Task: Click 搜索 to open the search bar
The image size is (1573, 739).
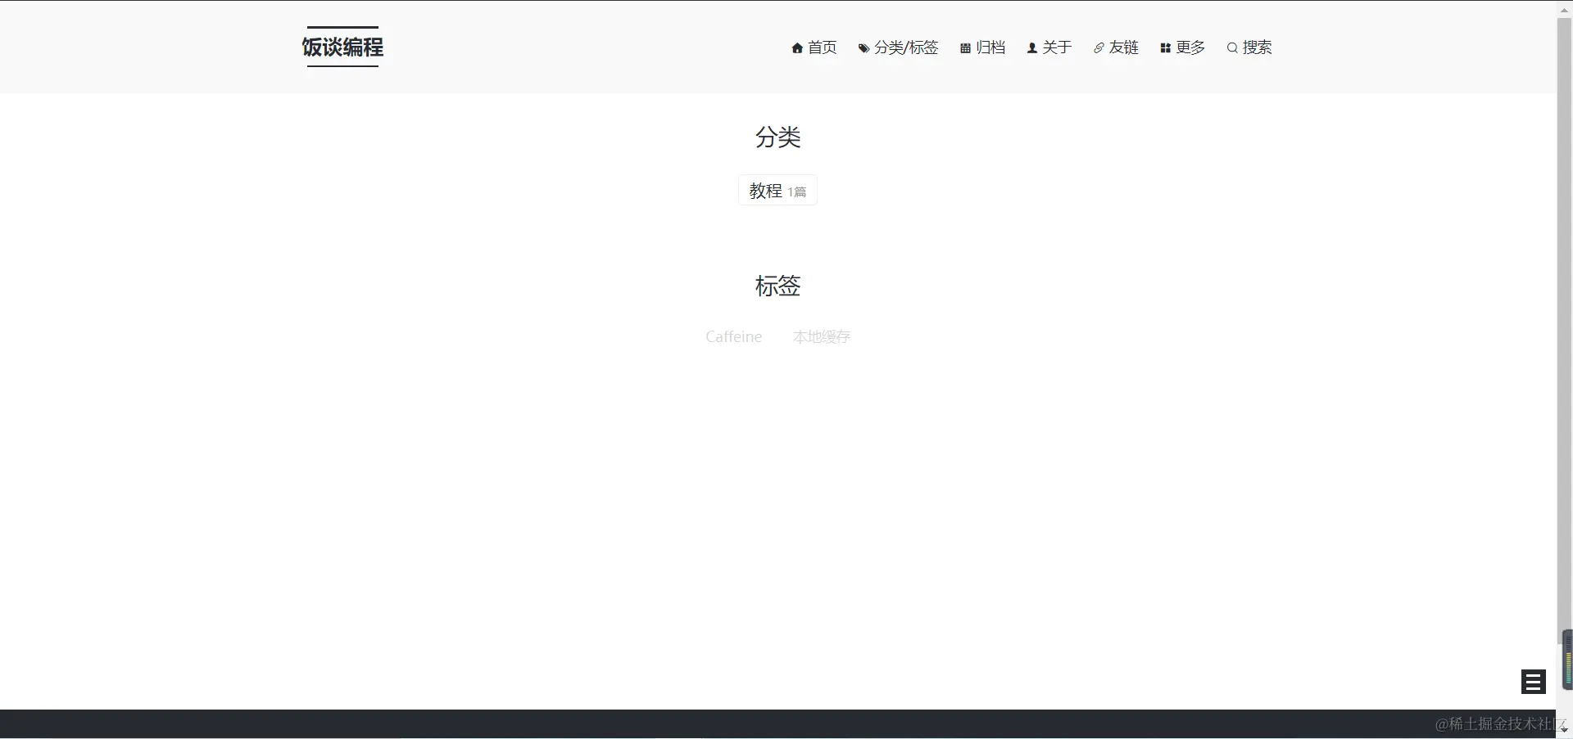Action: 1258,47
